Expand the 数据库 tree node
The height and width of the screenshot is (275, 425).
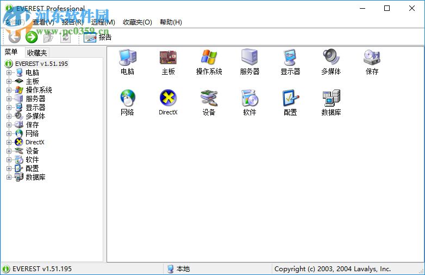pyautogui.click(x=9, y=177)
